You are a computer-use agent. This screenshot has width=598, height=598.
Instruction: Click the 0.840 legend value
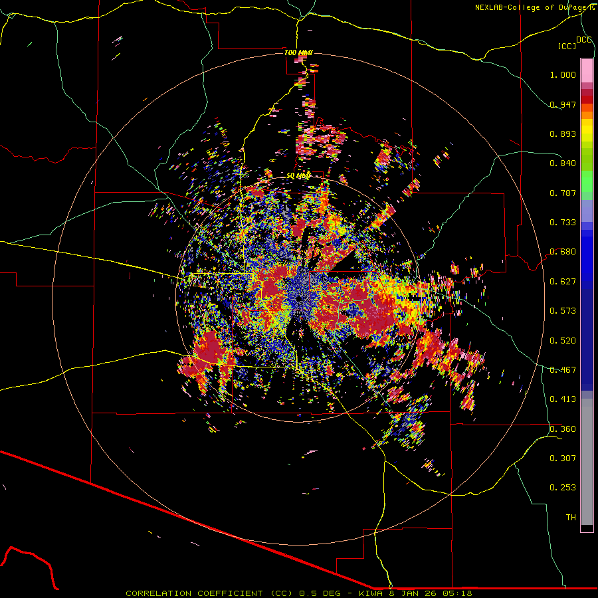point(563,163)
